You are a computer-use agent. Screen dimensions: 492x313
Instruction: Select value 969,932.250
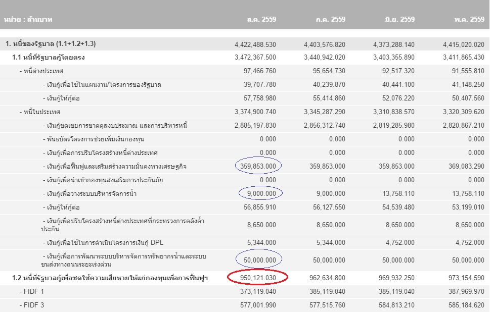tap(396, 278)
